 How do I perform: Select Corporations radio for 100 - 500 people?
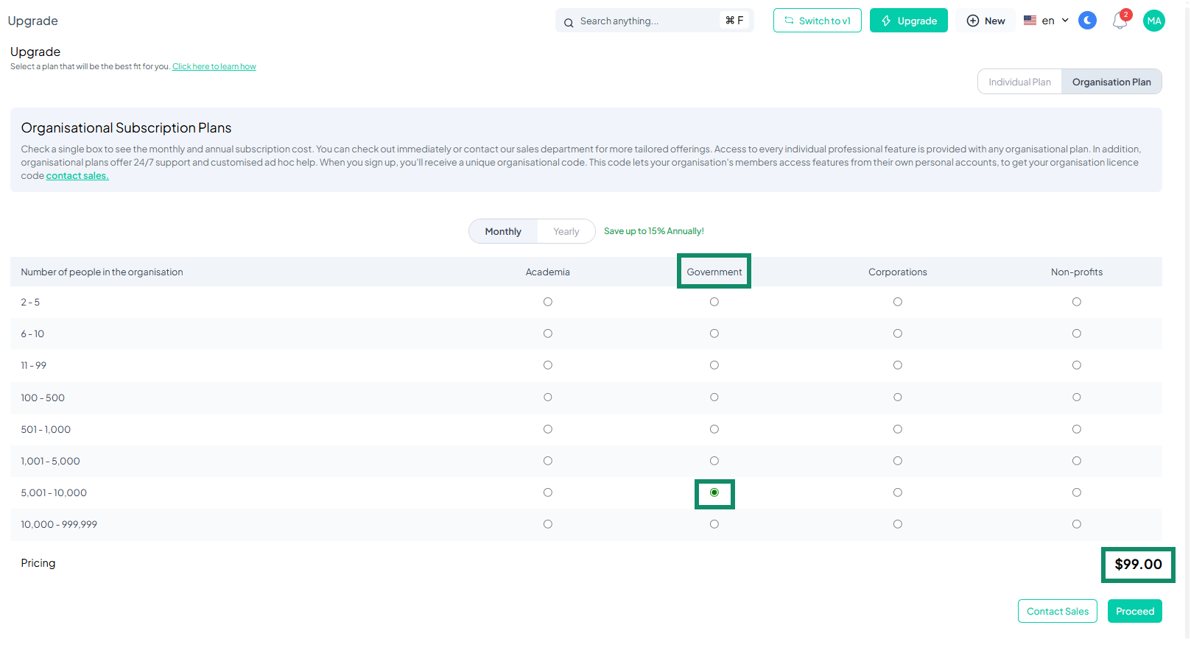(897, 398)
